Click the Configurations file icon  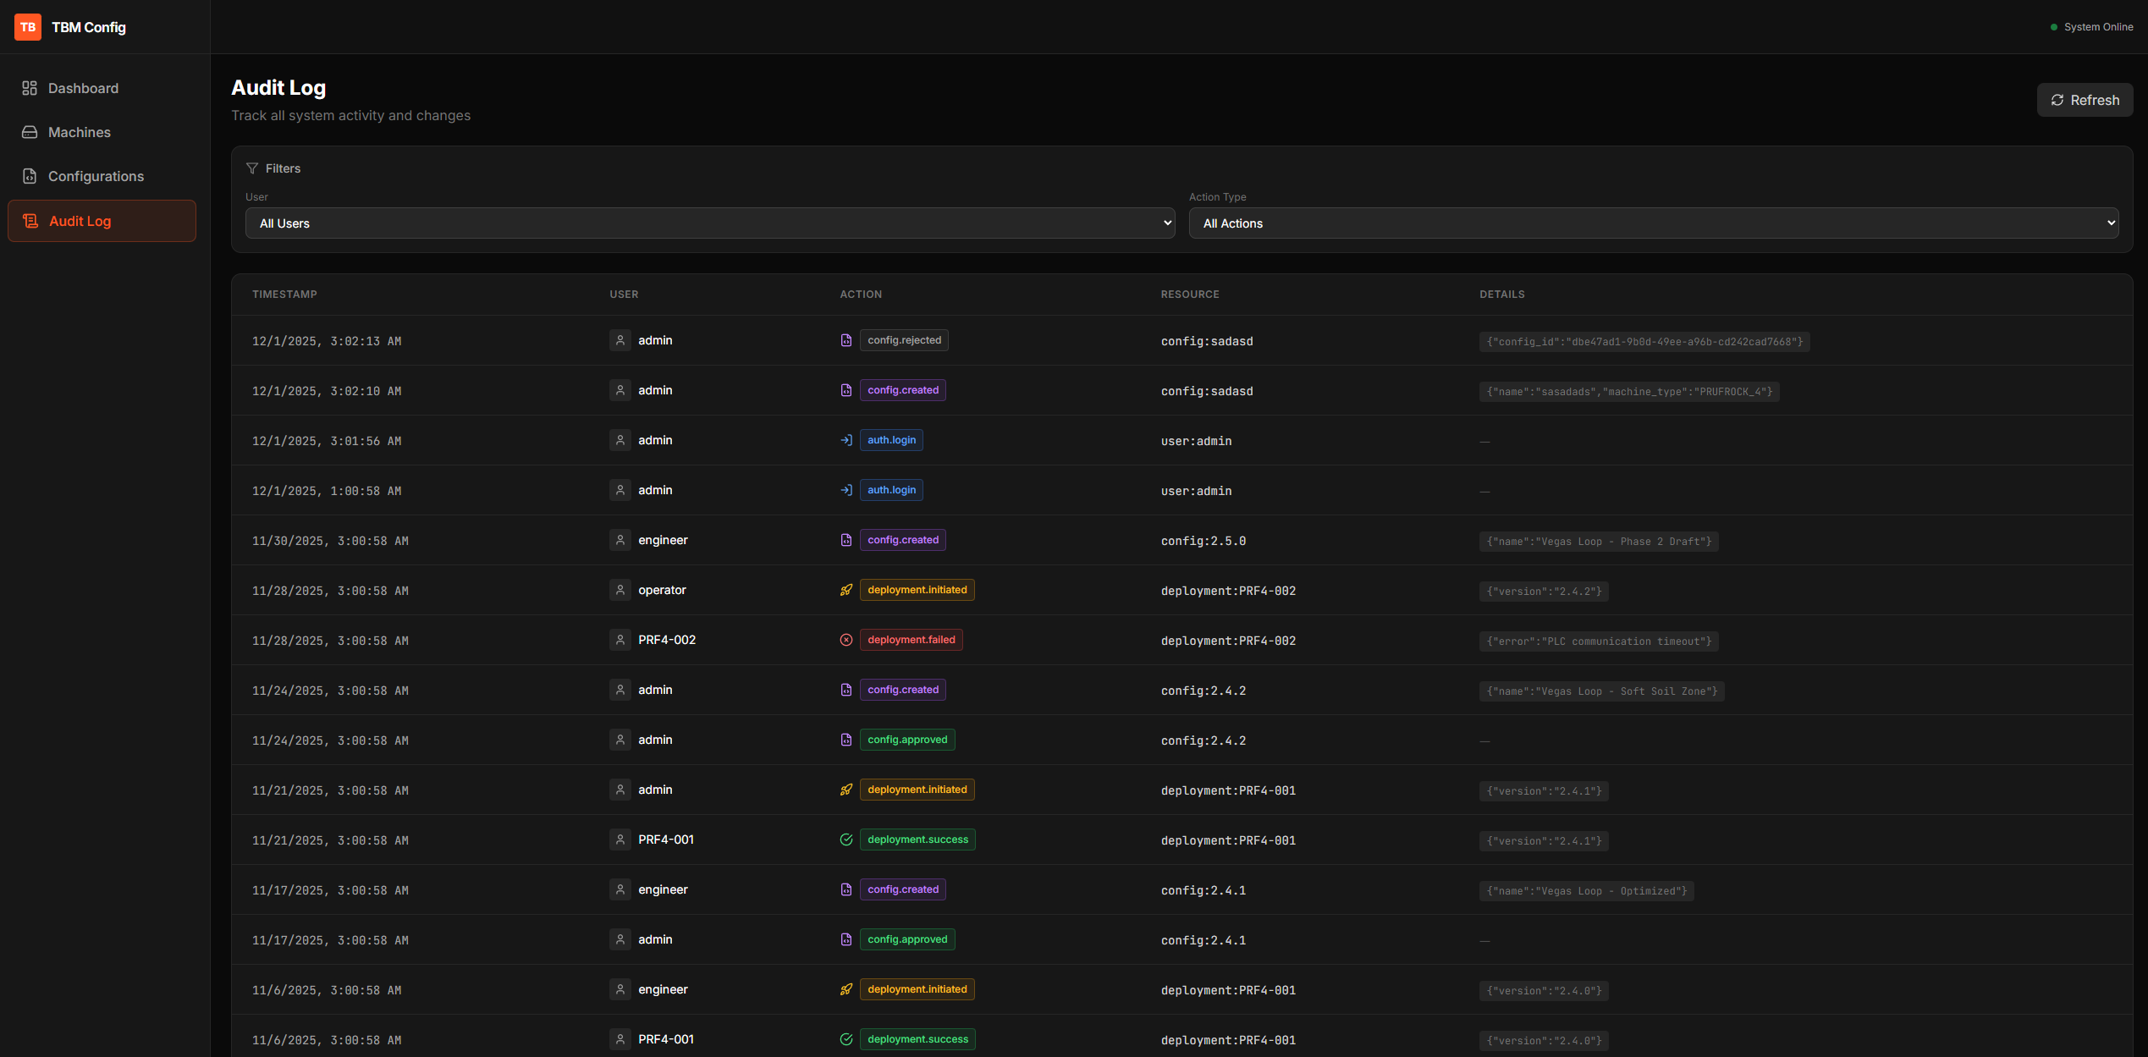coord(30,176)
